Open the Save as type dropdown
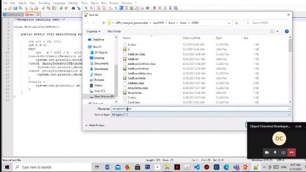The height and width of the screenshot is (172, 306). coord(201,115)
